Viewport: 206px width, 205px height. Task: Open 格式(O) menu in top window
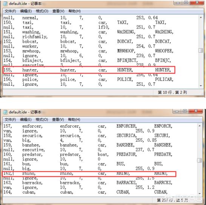(42, 11)
